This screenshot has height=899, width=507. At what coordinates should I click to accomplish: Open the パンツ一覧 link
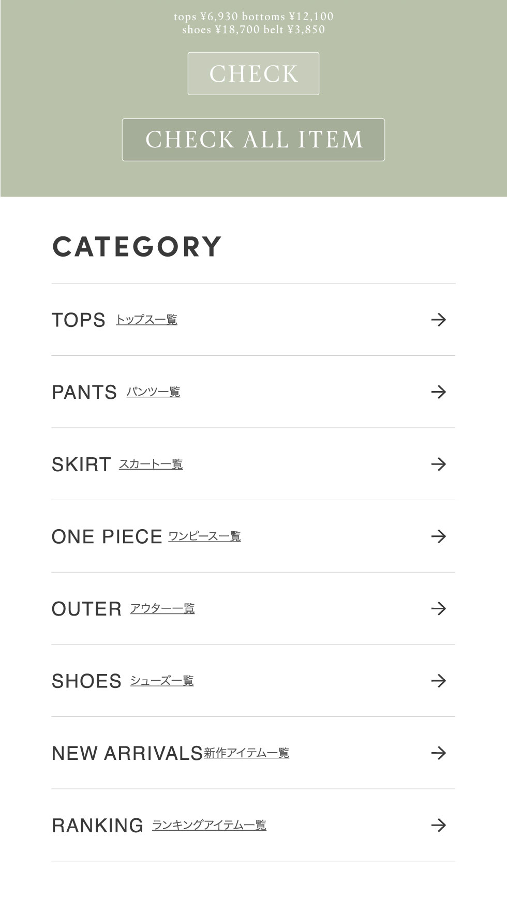[153, 392]
